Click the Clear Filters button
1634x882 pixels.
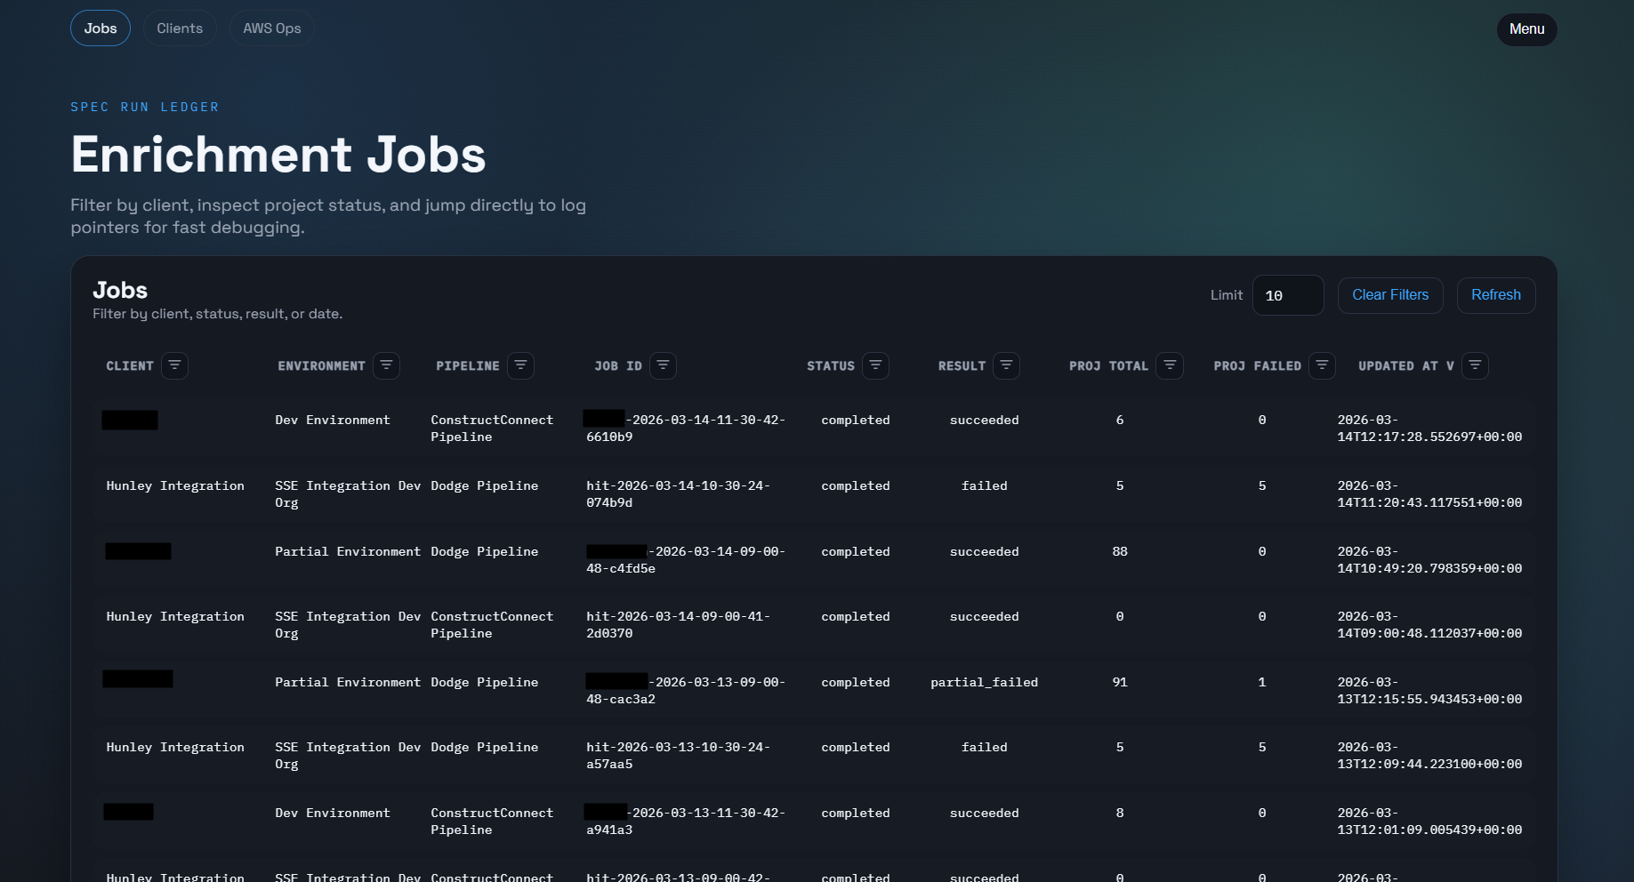(x=1390, y=295)
